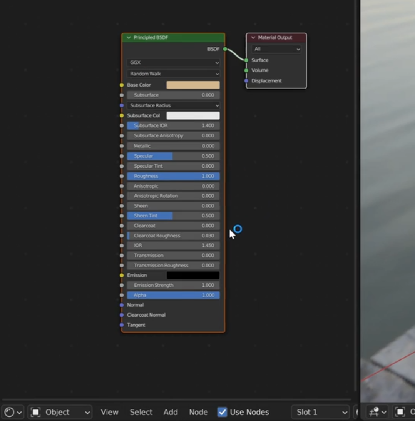Viewport: 415px width, 421px height.
Task: Click the Roughness value slider
Action: (x=173, y=176)
